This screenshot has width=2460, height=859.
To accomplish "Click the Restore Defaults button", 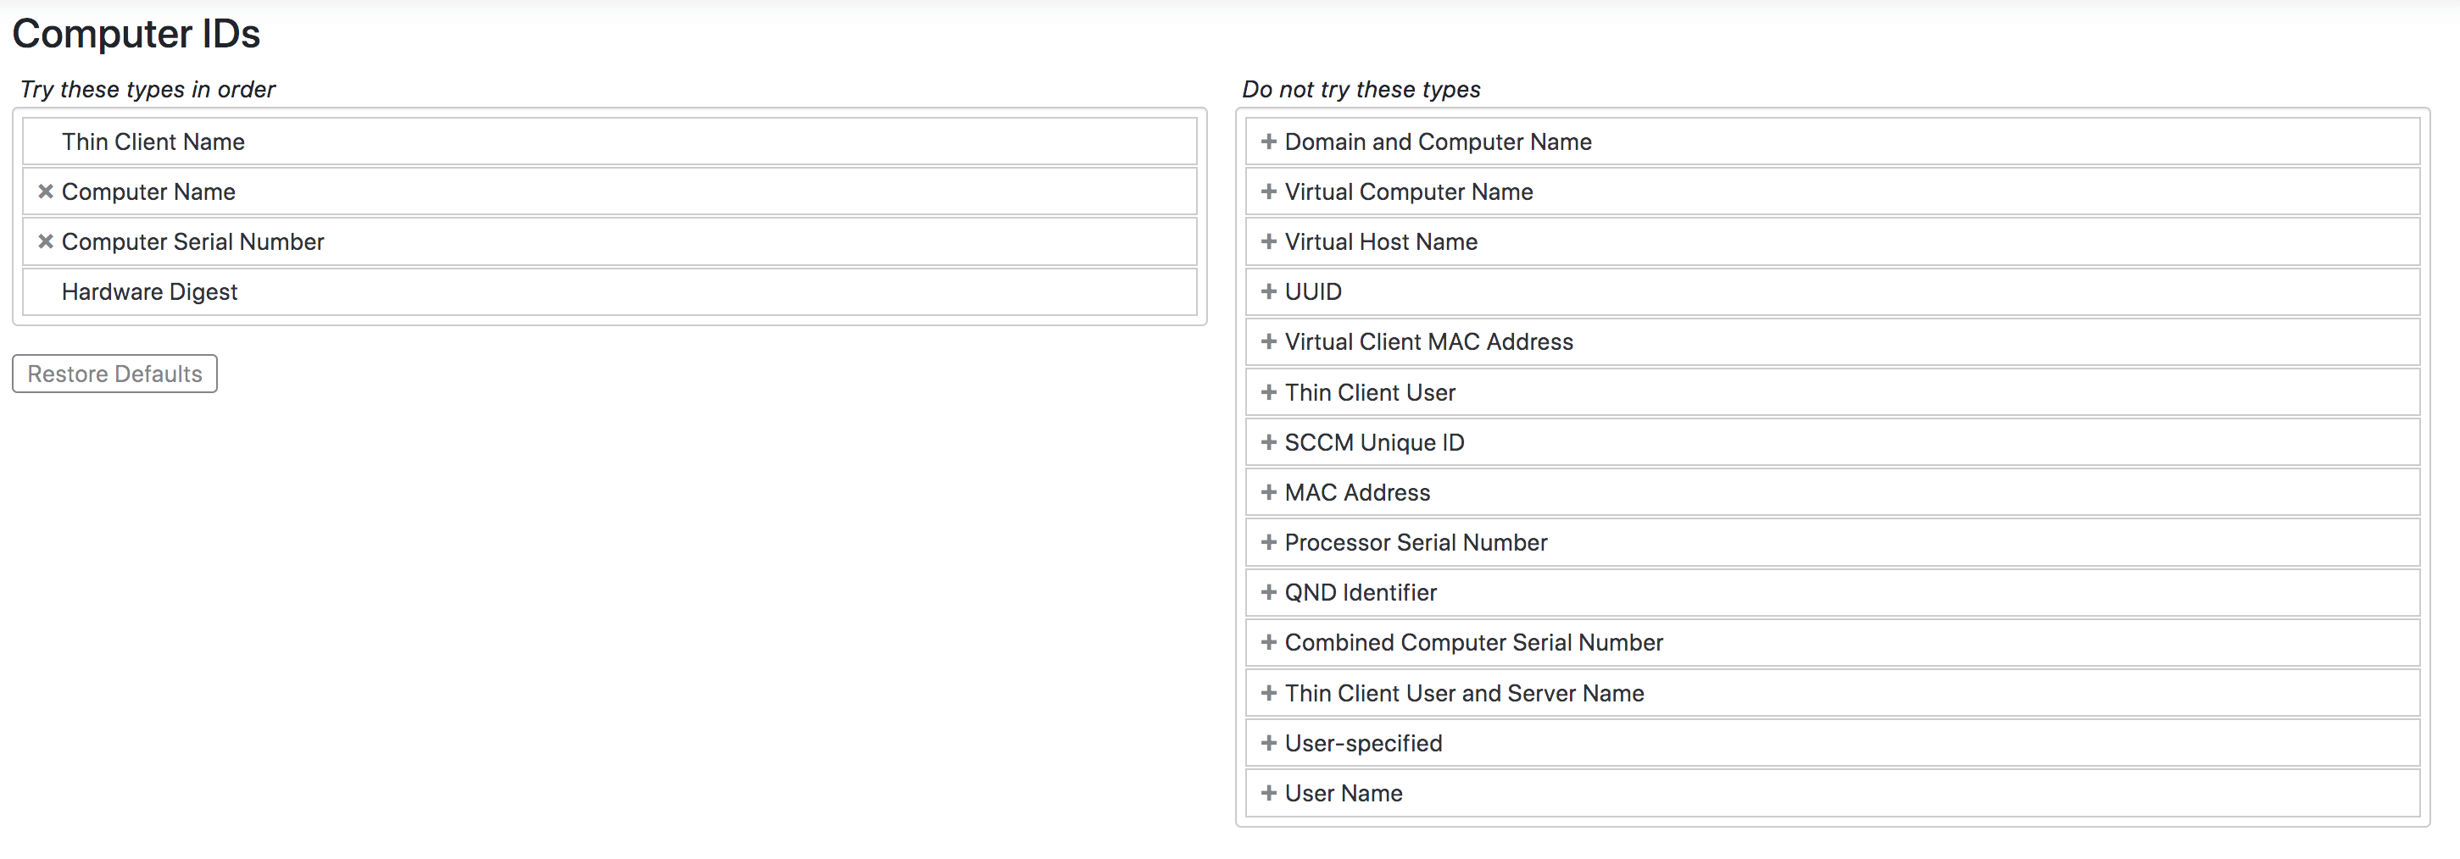I will (114, 374).
